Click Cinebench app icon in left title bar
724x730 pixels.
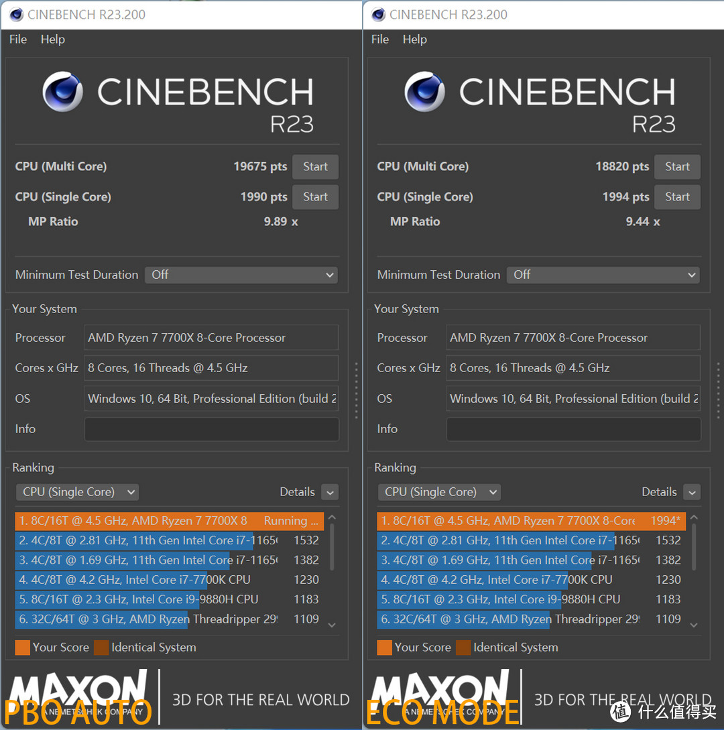[16, 15]
